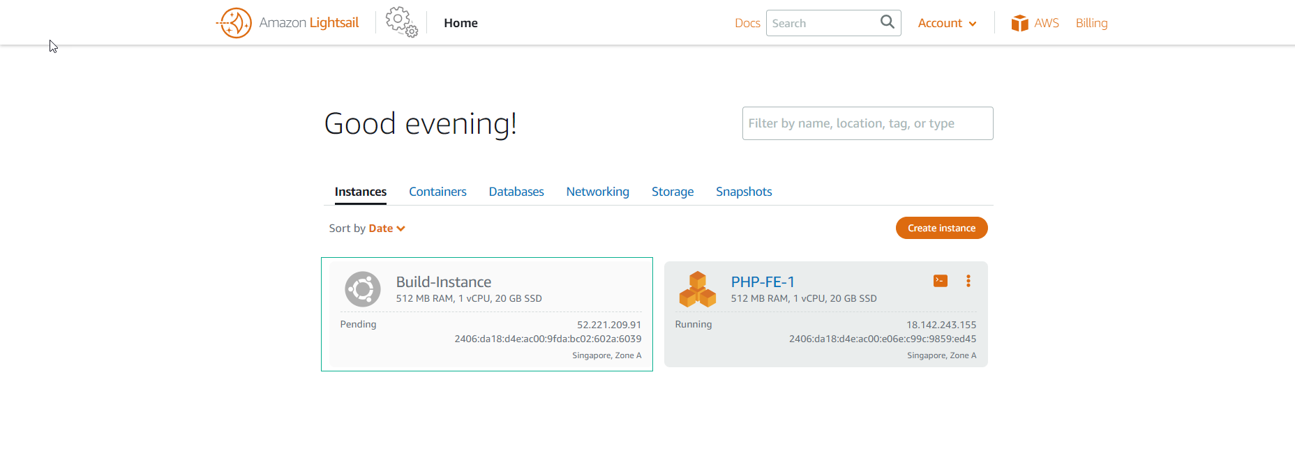Click IP address 18.142.243.155

coord(941,325)
